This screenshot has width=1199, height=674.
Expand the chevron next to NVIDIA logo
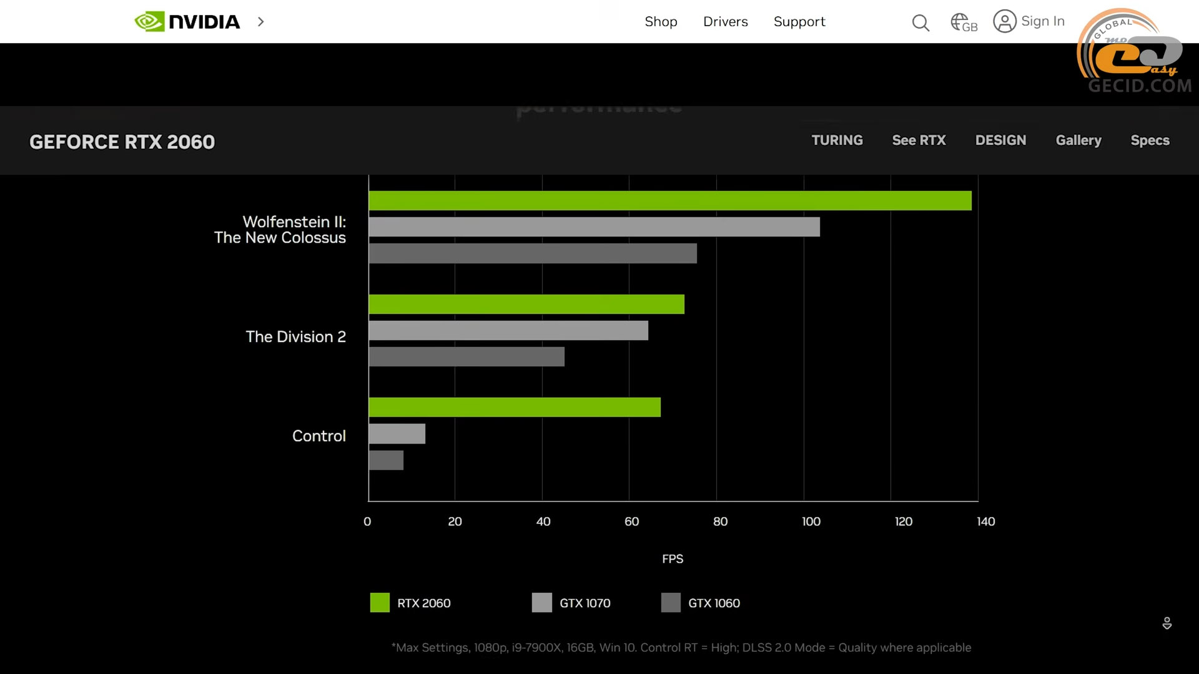261,22
